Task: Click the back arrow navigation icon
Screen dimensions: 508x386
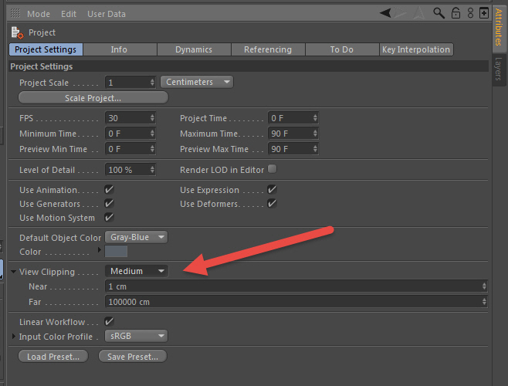Action: 385,13
